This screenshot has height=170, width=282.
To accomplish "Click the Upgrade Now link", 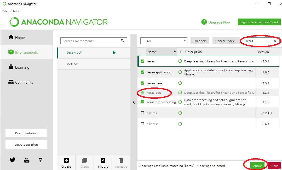I will point(219,22).
